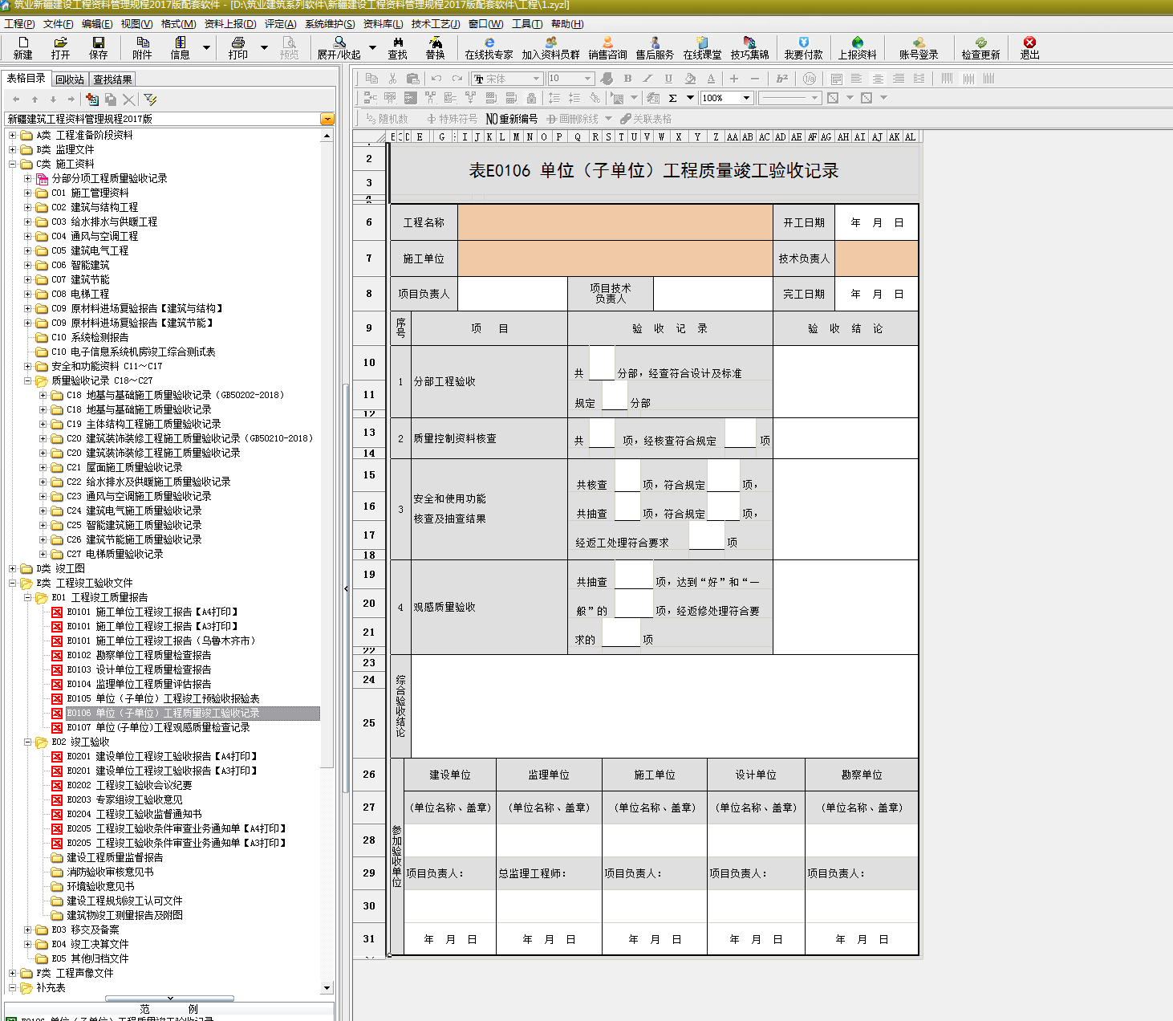This screenshot has height=1021, width=1173.
Task: Click 账号登录 account login icon
Action: click(918, 48)
